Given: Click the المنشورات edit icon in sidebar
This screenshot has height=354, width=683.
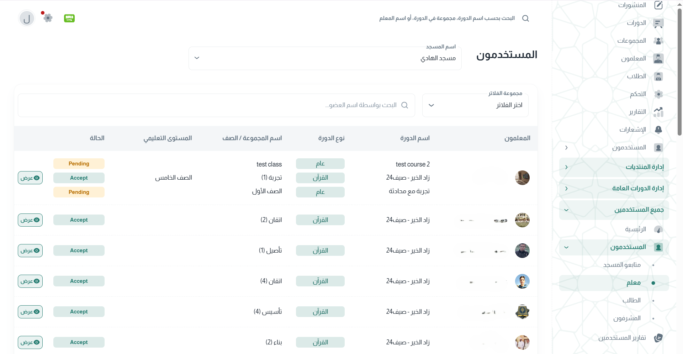Looking at the screenshot, I should click(x=658, y=5).
